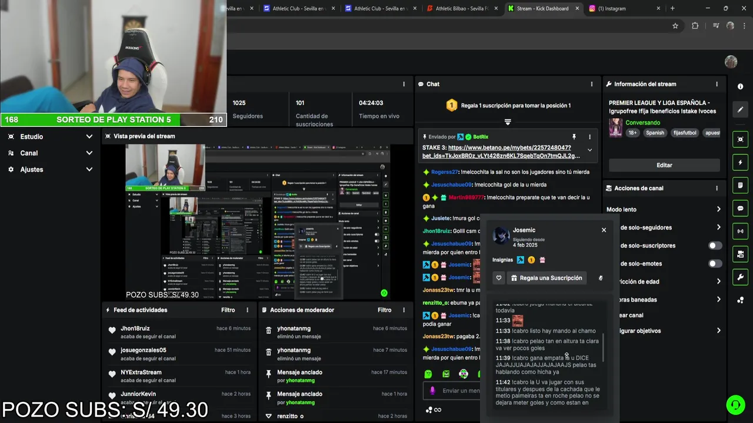Switch to the third Athletic Club - Sevilla browser tab
The image size is (753, 423).
coord(381,8)
